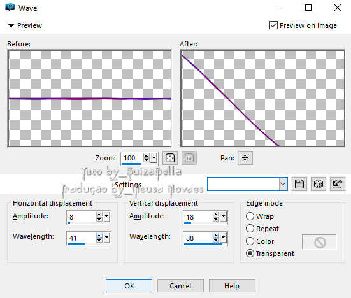Select the Wrap edge mode
This screenshot has height=298, width=351.
250,216
